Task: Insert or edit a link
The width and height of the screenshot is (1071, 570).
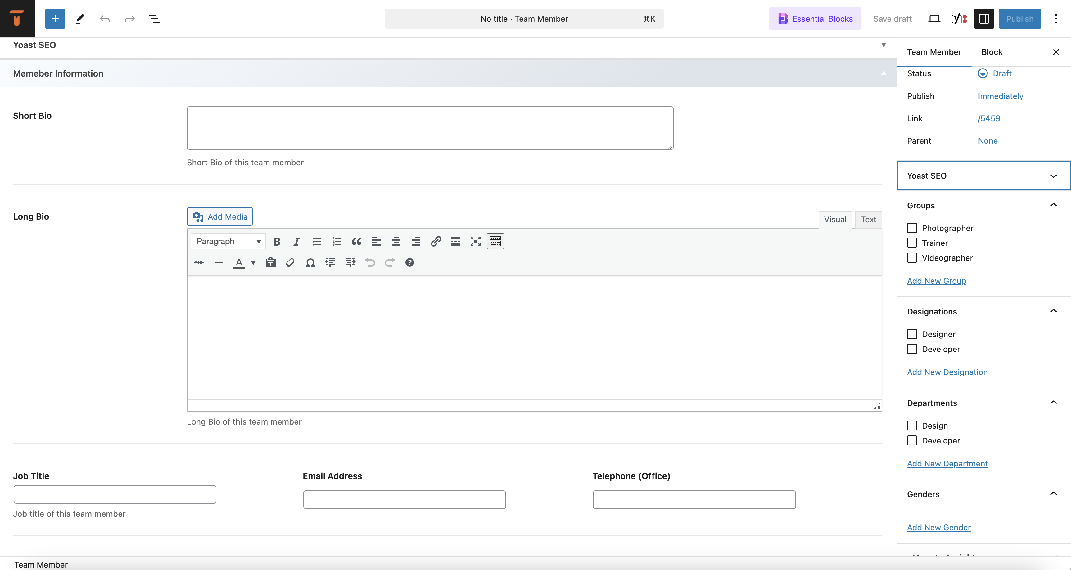Action: pyautogui.click(x=436, y=241)
